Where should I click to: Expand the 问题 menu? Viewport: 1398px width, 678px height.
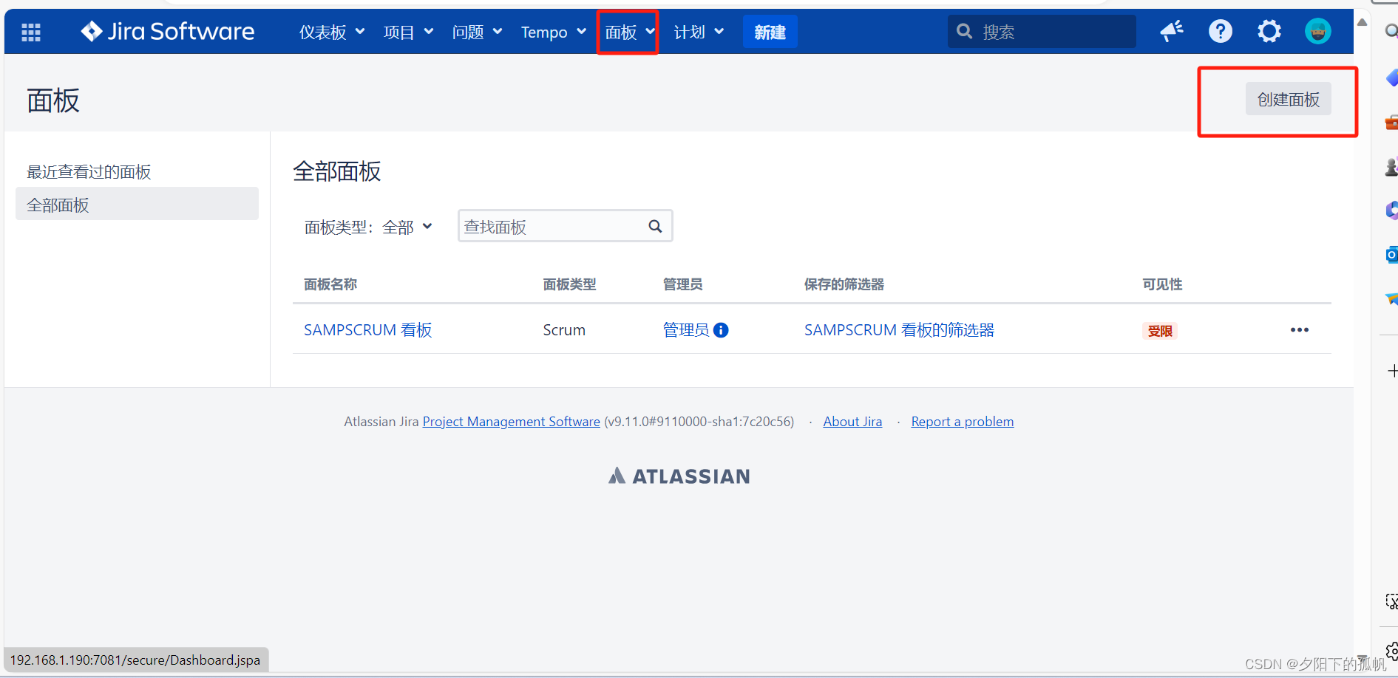[x=477, y=32]
